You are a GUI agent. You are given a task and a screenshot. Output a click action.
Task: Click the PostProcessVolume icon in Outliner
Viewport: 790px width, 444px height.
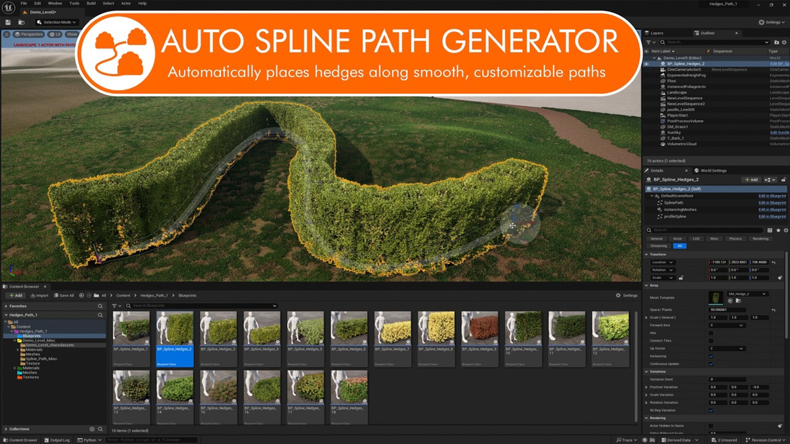pyautogui.click(x=663, y=121)
